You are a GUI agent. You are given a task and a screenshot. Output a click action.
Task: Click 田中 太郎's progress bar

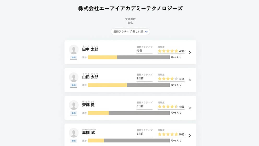tap(129, 57)
